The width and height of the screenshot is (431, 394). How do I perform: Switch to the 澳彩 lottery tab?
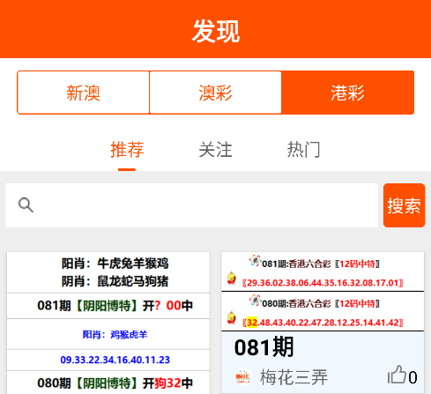pyautogui.click(x=215, y=93)
